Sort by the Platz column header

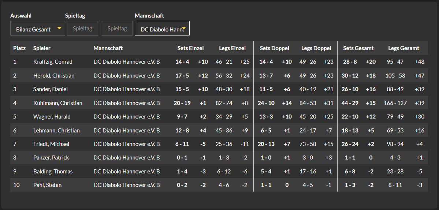pos(19,48)
